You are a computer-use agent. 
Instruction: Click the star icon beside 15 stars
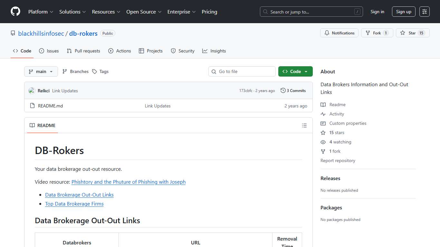pos(323,133)
